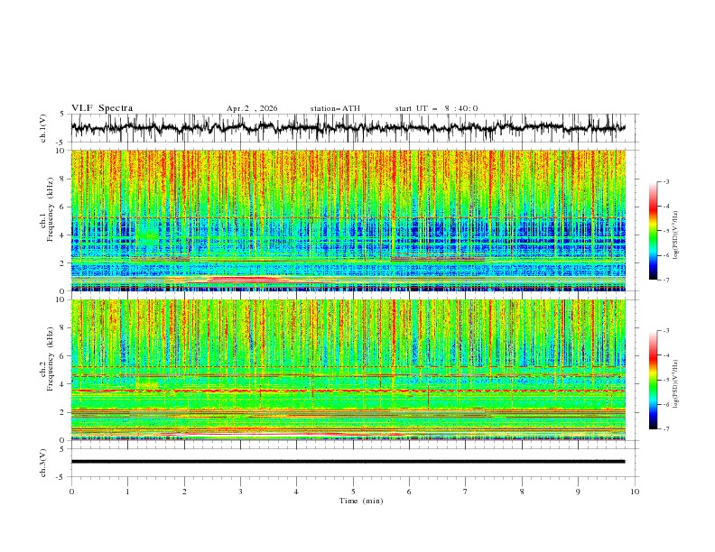Image resolution: width=715 pixels, height=552 pixels.
Task: Click the "-4" tick on ch.2 color bar
Action: (665, 355)
